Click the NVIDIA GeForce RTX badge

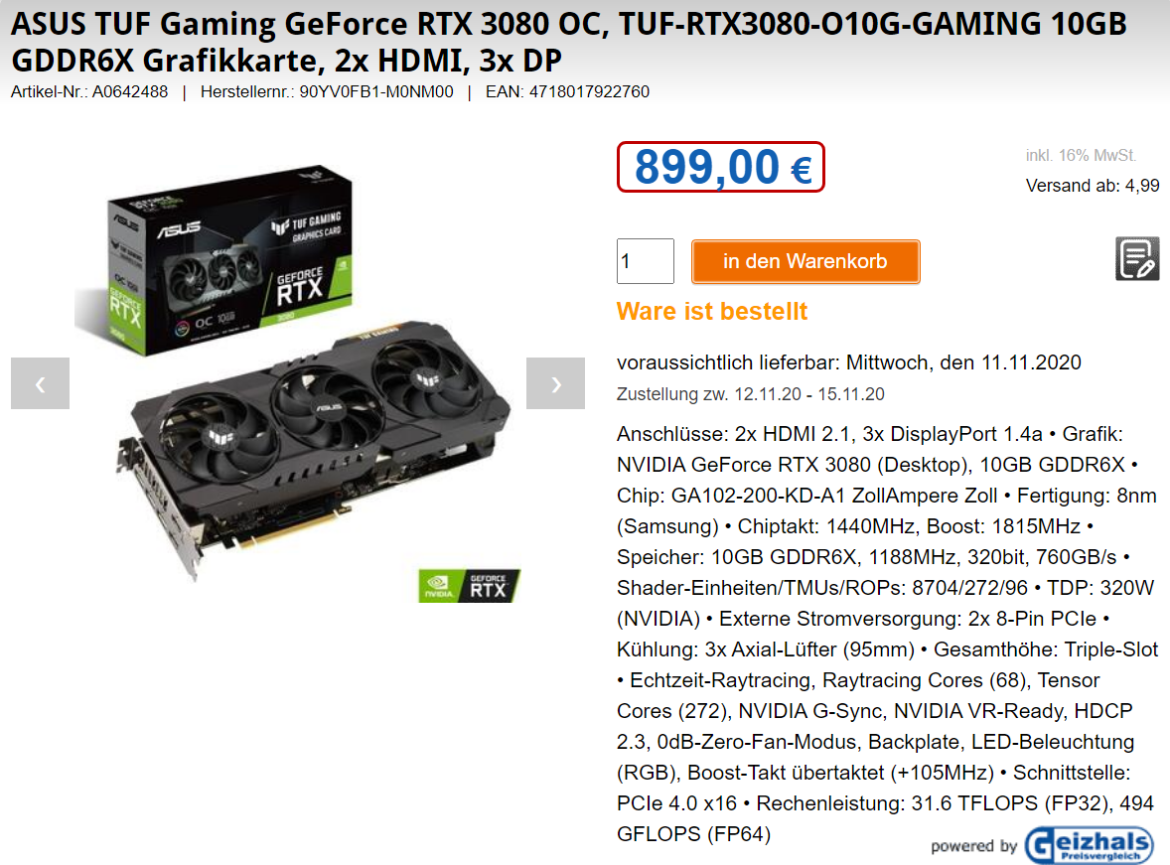click(470, 586)
